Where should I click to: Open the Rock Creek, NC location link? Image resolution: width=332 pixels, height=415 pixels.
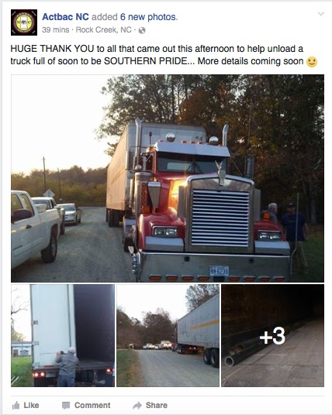point(104,30)
